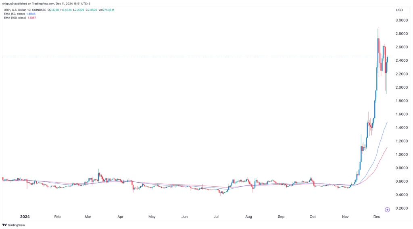Click the close price C2.4500
This screenshot has width=413, height=229.
91,10
